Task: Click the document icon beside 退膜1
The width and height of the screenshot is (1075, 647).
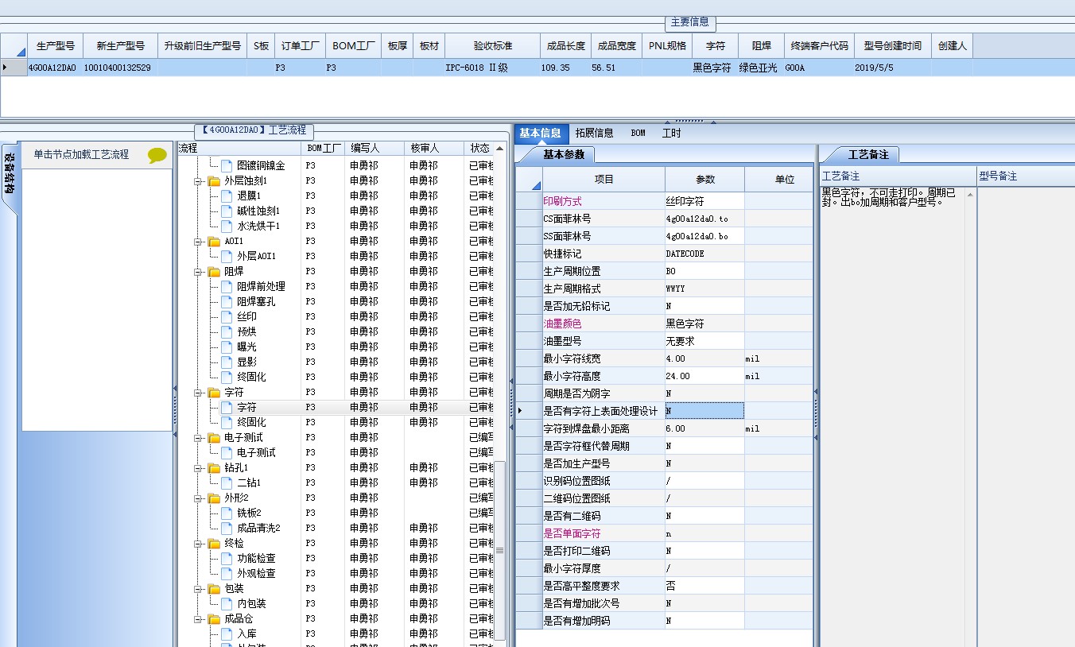Action: (x=227, y=196)
